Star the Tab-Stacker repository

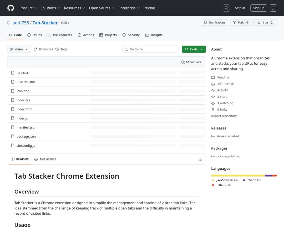click(265, 22)
